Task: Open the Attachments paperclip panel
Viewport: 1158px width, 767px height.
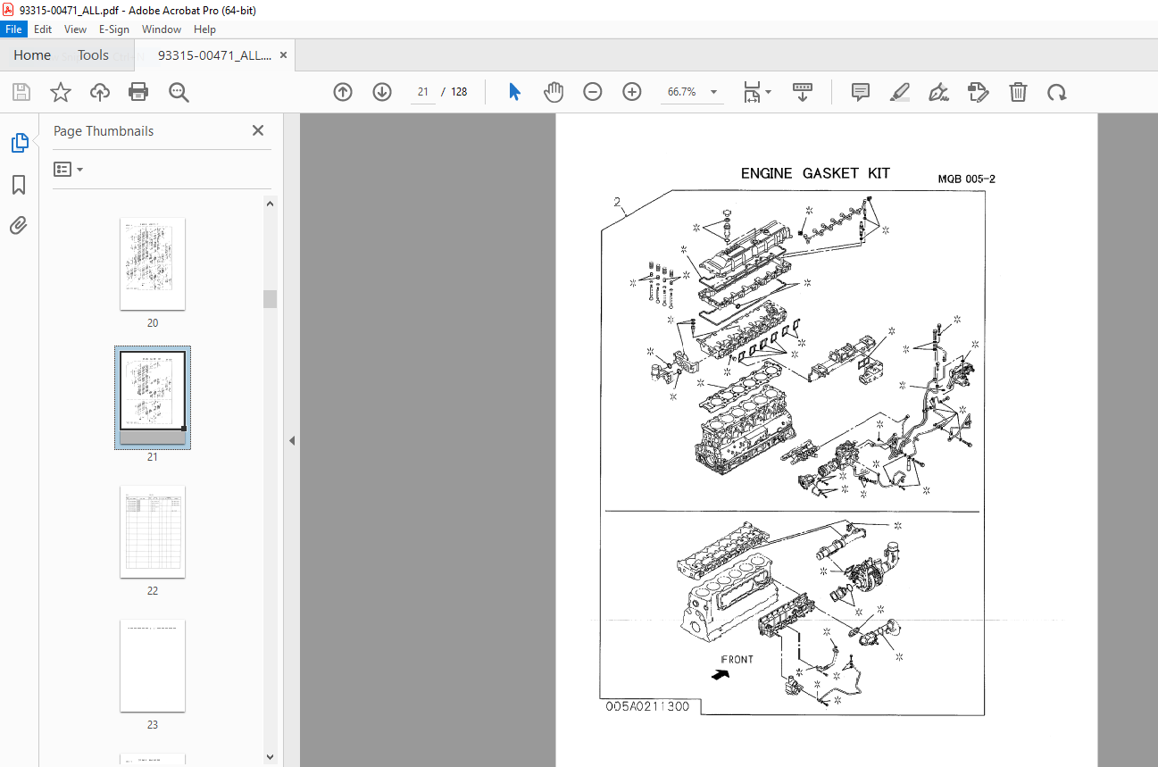Action: (x=19, y=226)
